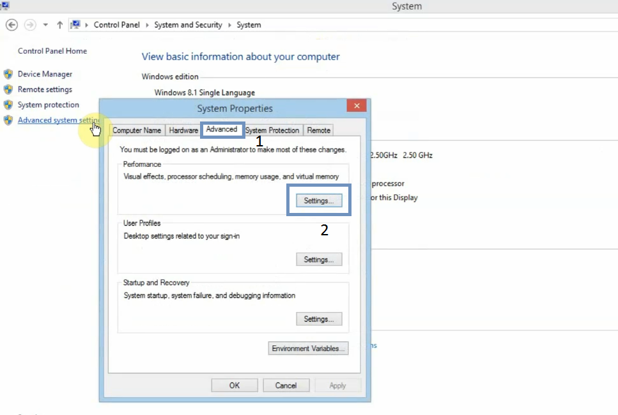Viewport: 618px width, 415px height.
Task: Click the System protection shield icon
Action: point(8,105)
